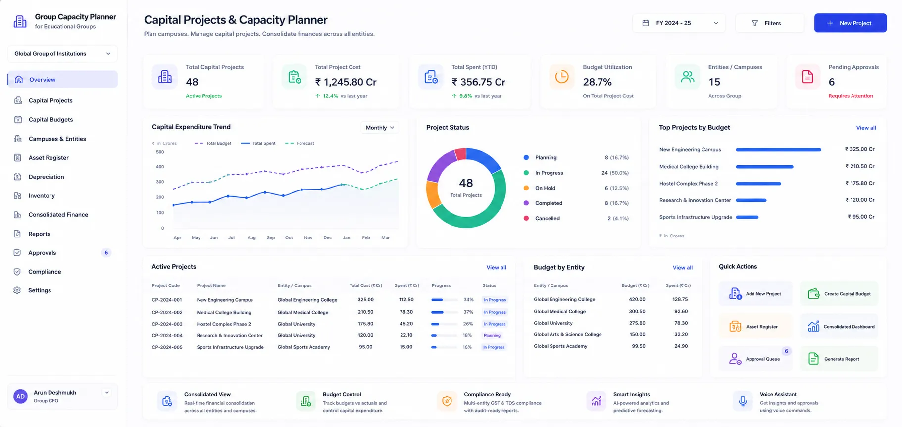
Task: Click the Asset Register sidebar icon
Action: 18,157
